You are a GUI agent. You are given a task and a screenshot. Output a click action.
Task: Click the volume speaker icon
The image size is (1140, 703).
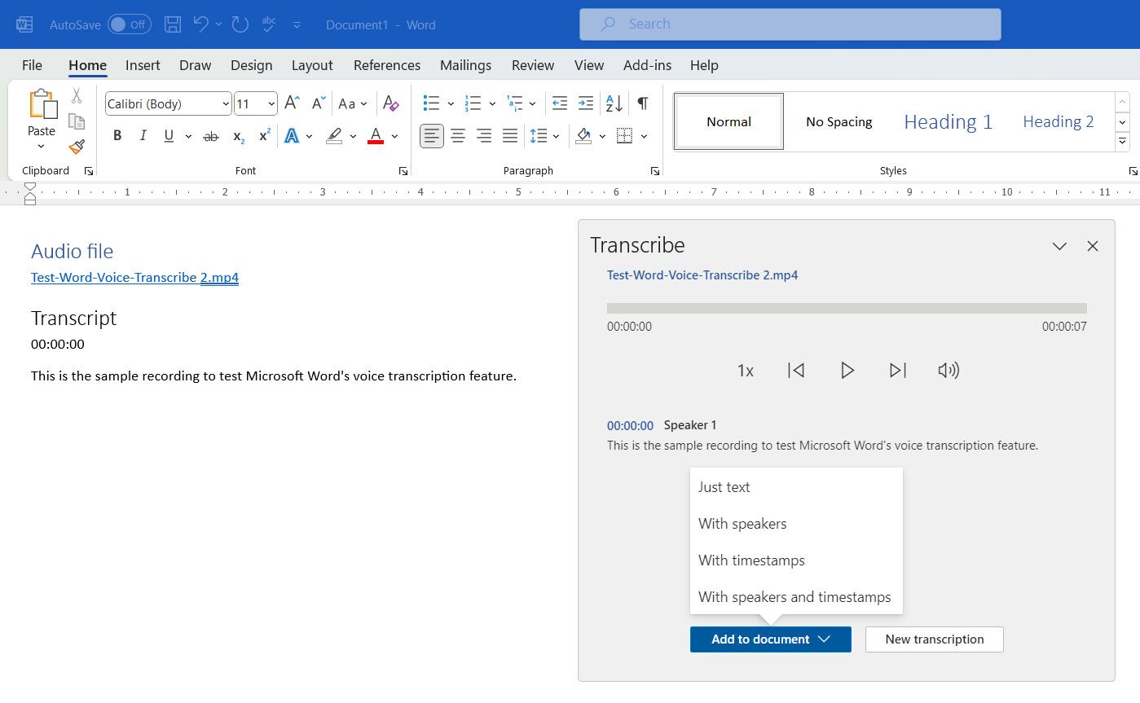[x=948, y=371]
